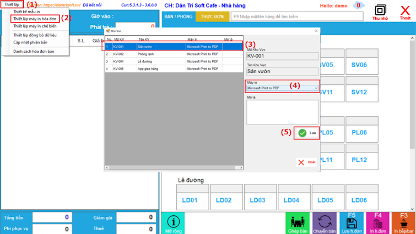Click the Máy in column header
416x234 pixels.
coord(204,39)
